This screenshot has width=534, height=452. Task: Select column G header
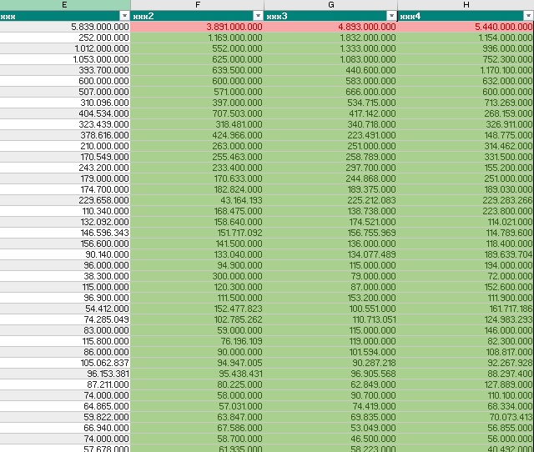pyautogui.click(x=330, y=5)
